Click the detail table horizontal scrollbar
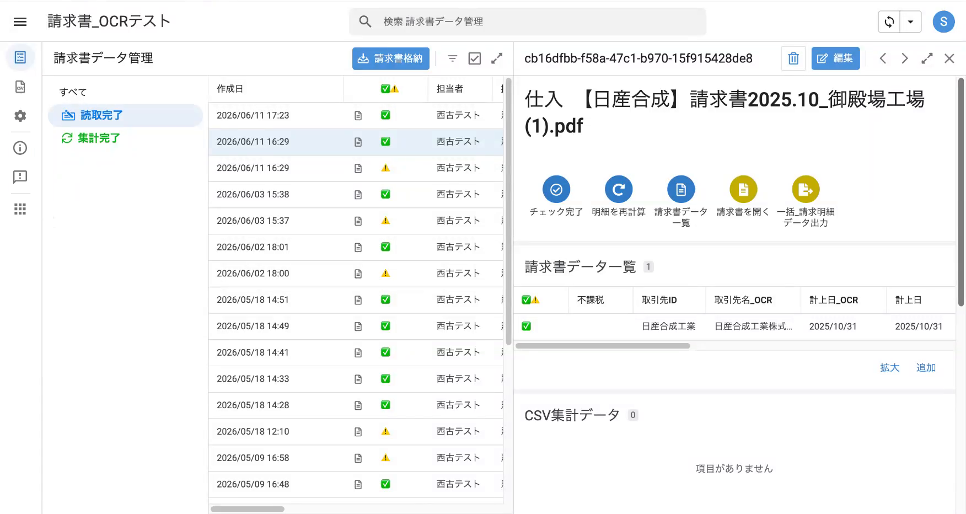This screenshot has width=966, height=514. [x=603, y=346]
